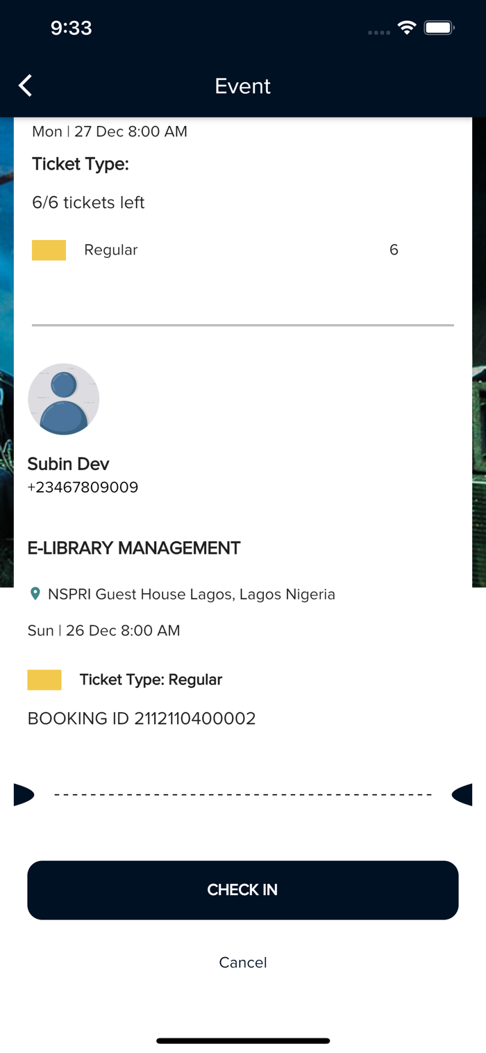Tap the cellular signal dots
Viewport: 486px width, 1053px height.
point(378,32)
